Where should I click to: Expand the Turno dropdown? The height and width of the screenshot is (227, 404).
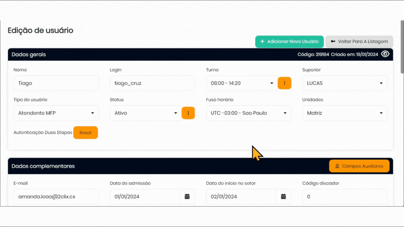[x=242, y=83]
